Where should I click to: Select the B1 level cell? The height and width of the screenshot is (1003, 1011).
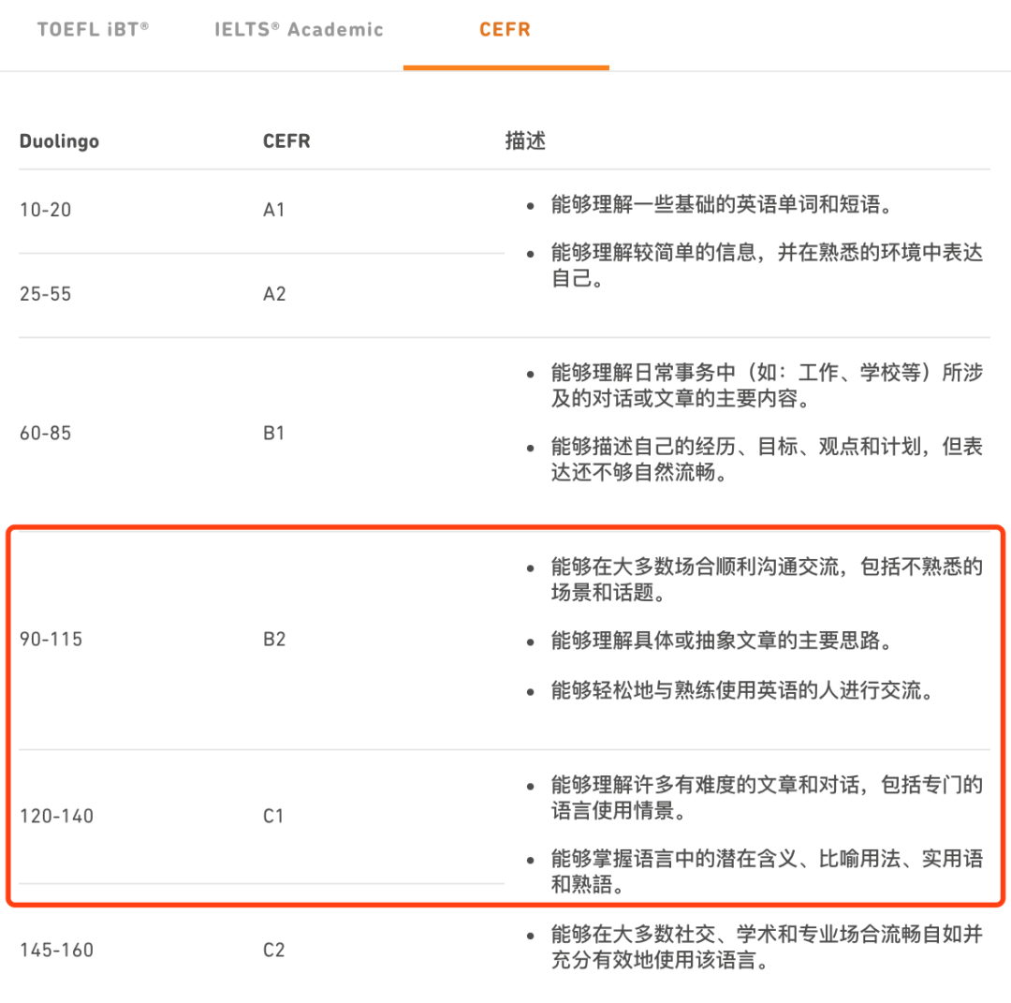click(274, 433)
